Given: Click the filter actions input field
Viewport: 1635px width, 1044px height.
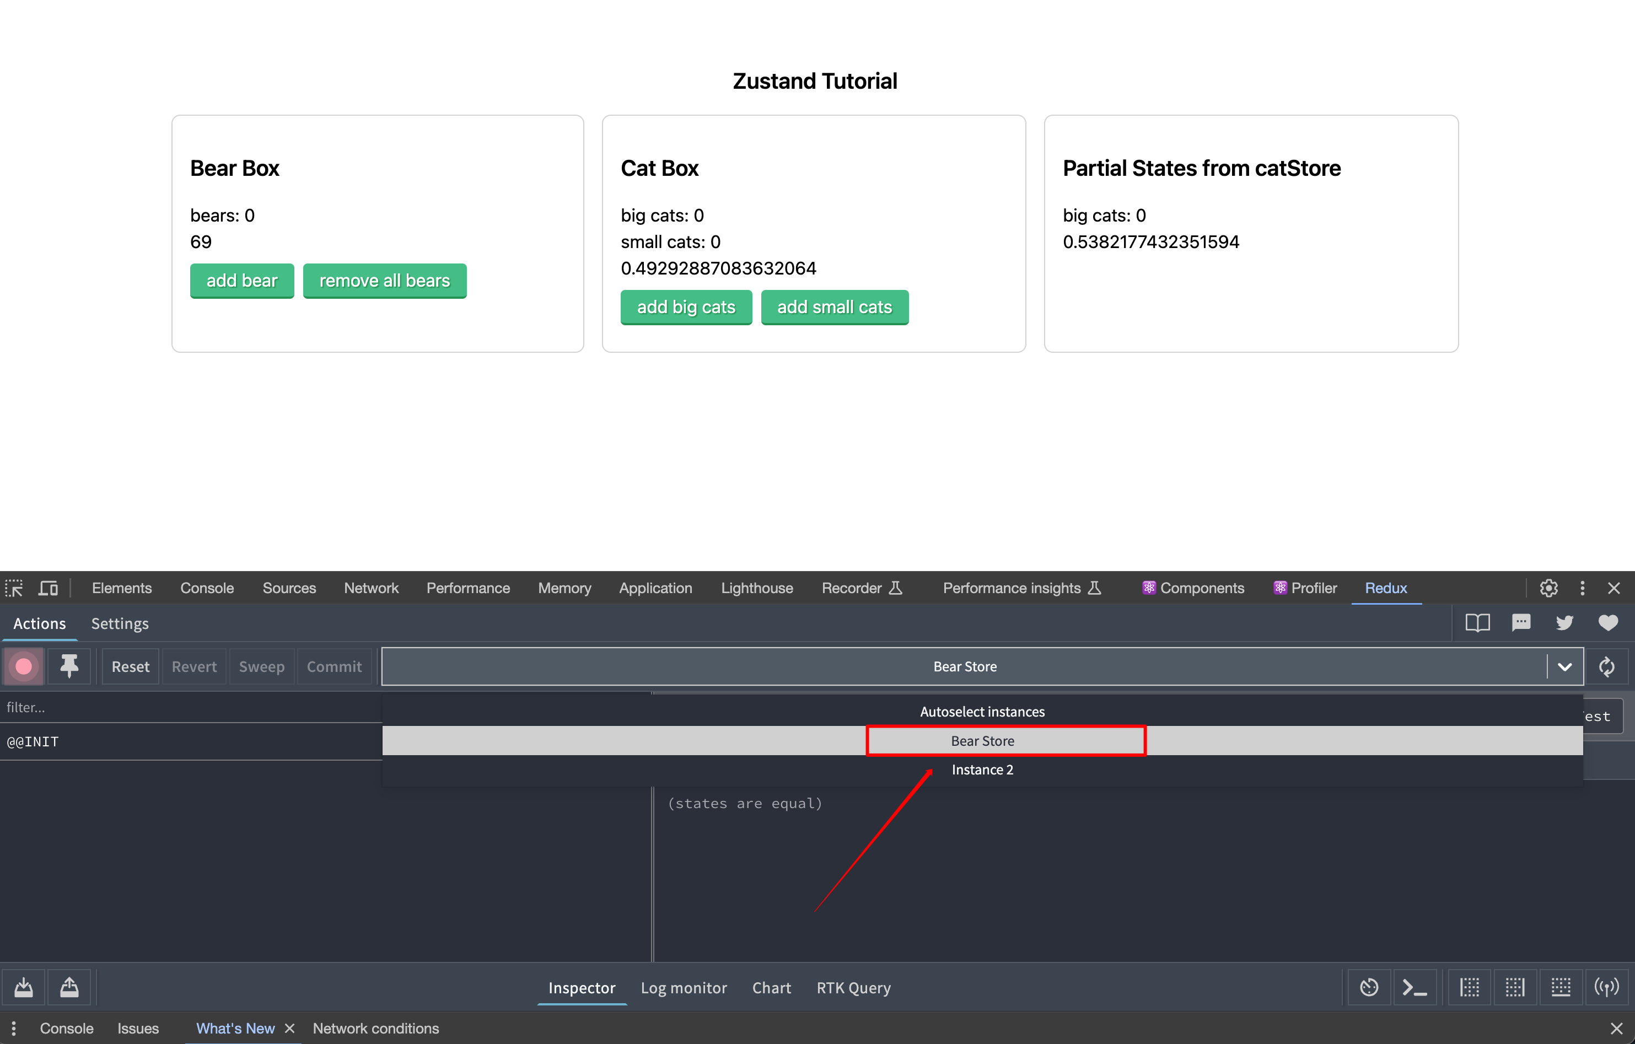Looking at the screenshot, I should [190, 707].
